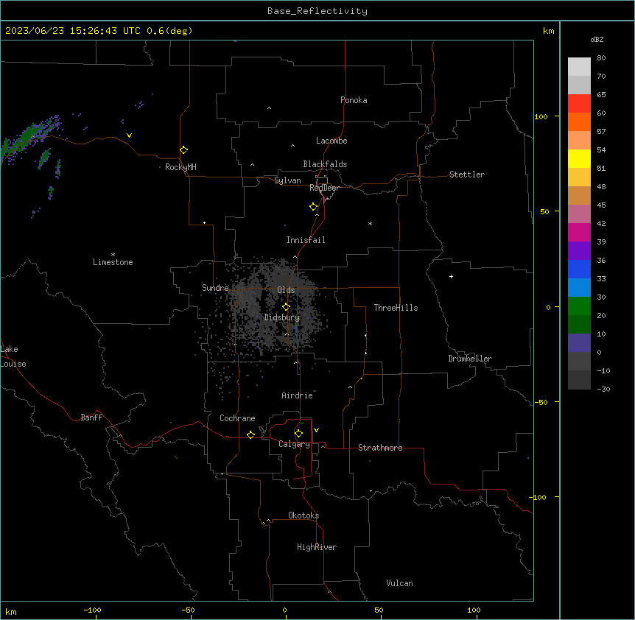Click the Drumheller label
Viewport: 635px width, 620px height.
point(470,359)
